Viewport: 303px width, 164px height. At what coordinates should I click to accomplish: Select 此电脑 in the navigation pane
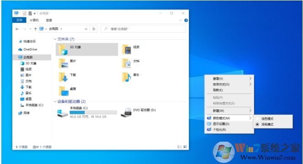(x=32, y=57)
